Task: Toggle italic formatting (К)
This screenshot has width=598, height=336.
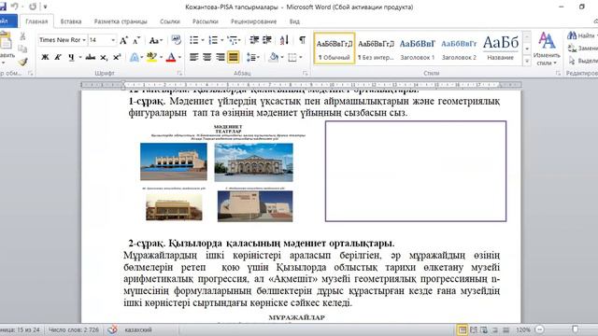Action: point(58,57)
